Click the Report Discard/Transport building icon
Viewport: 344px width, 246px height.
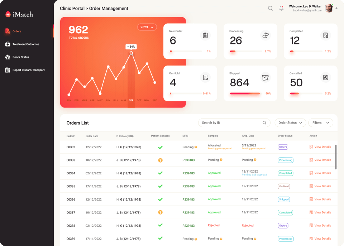click(8, 70)
